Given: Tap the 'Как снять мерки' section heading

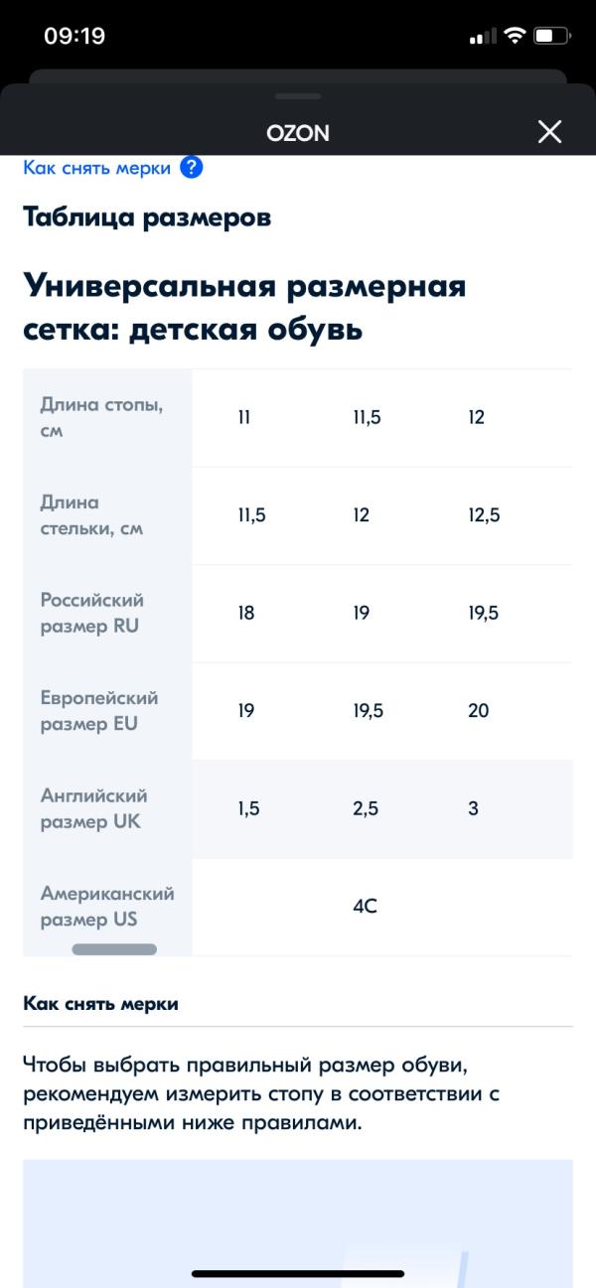Looking at the screenshot, I should click(x=100, y=1003).
